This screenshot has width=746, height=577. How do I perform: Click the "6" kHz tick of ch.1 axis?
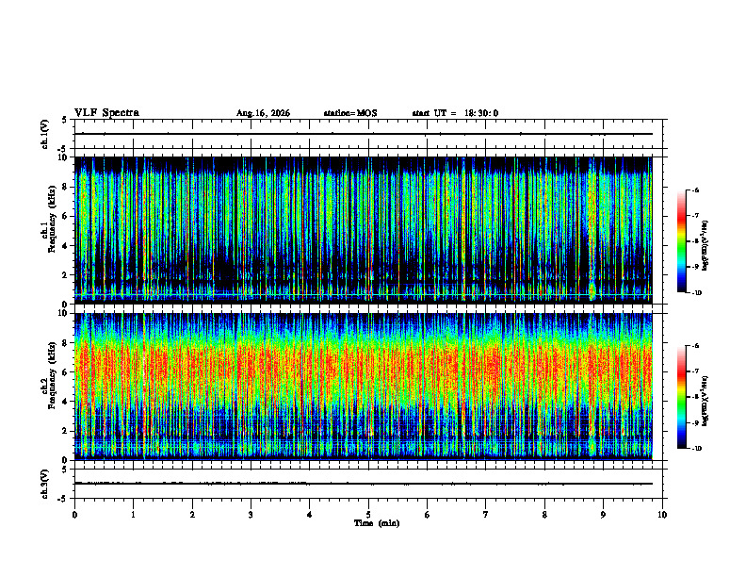click(66, 216)
